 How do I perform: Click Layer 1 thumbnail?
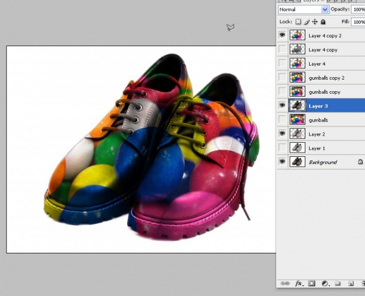297,148
